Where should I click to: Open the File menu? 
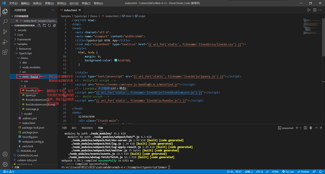pyautogui.click(x=13, y=3)
